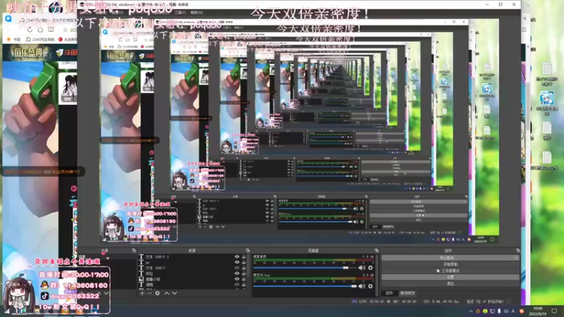Toggle lock on the '直播介绍' image source
The image size is (564, 317).
[244, 279]
